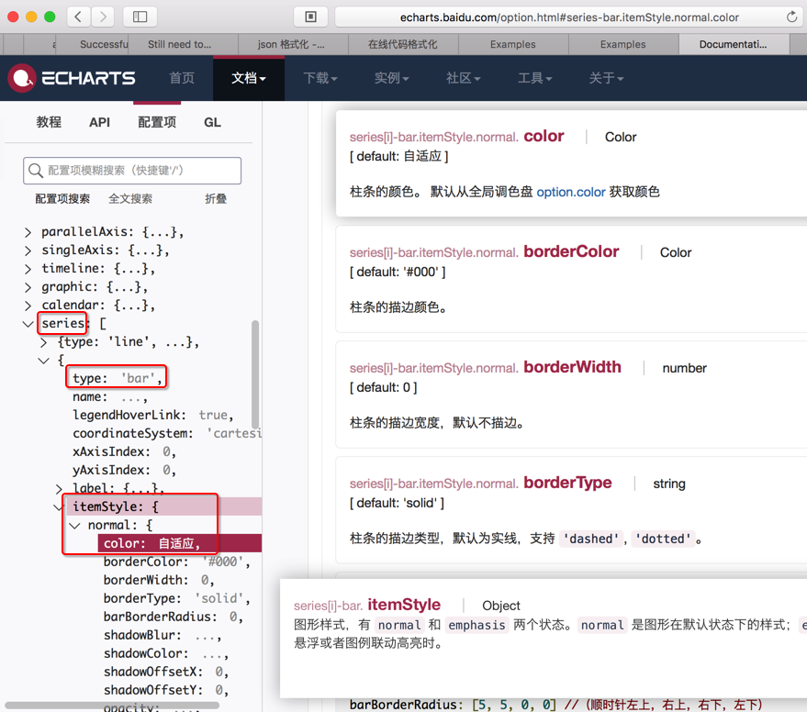Expand the graphic tree node
The width and height of the screenshot is (807, 712).
point(28,287)
